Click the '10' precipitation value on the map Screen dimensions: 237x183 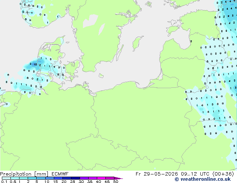35,65
